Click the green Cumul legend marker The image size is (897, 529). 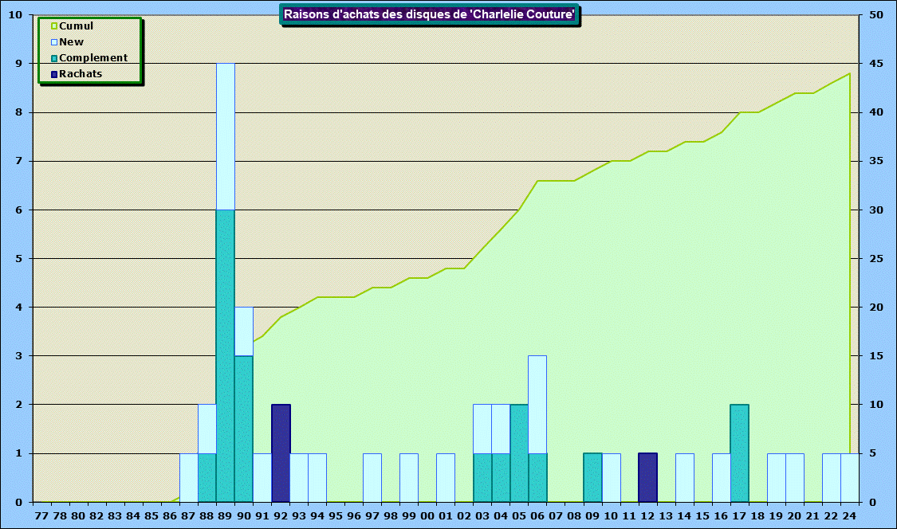point(54,26)
